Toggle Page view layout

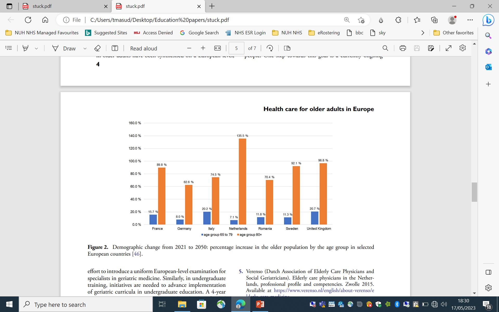(287, 48)
